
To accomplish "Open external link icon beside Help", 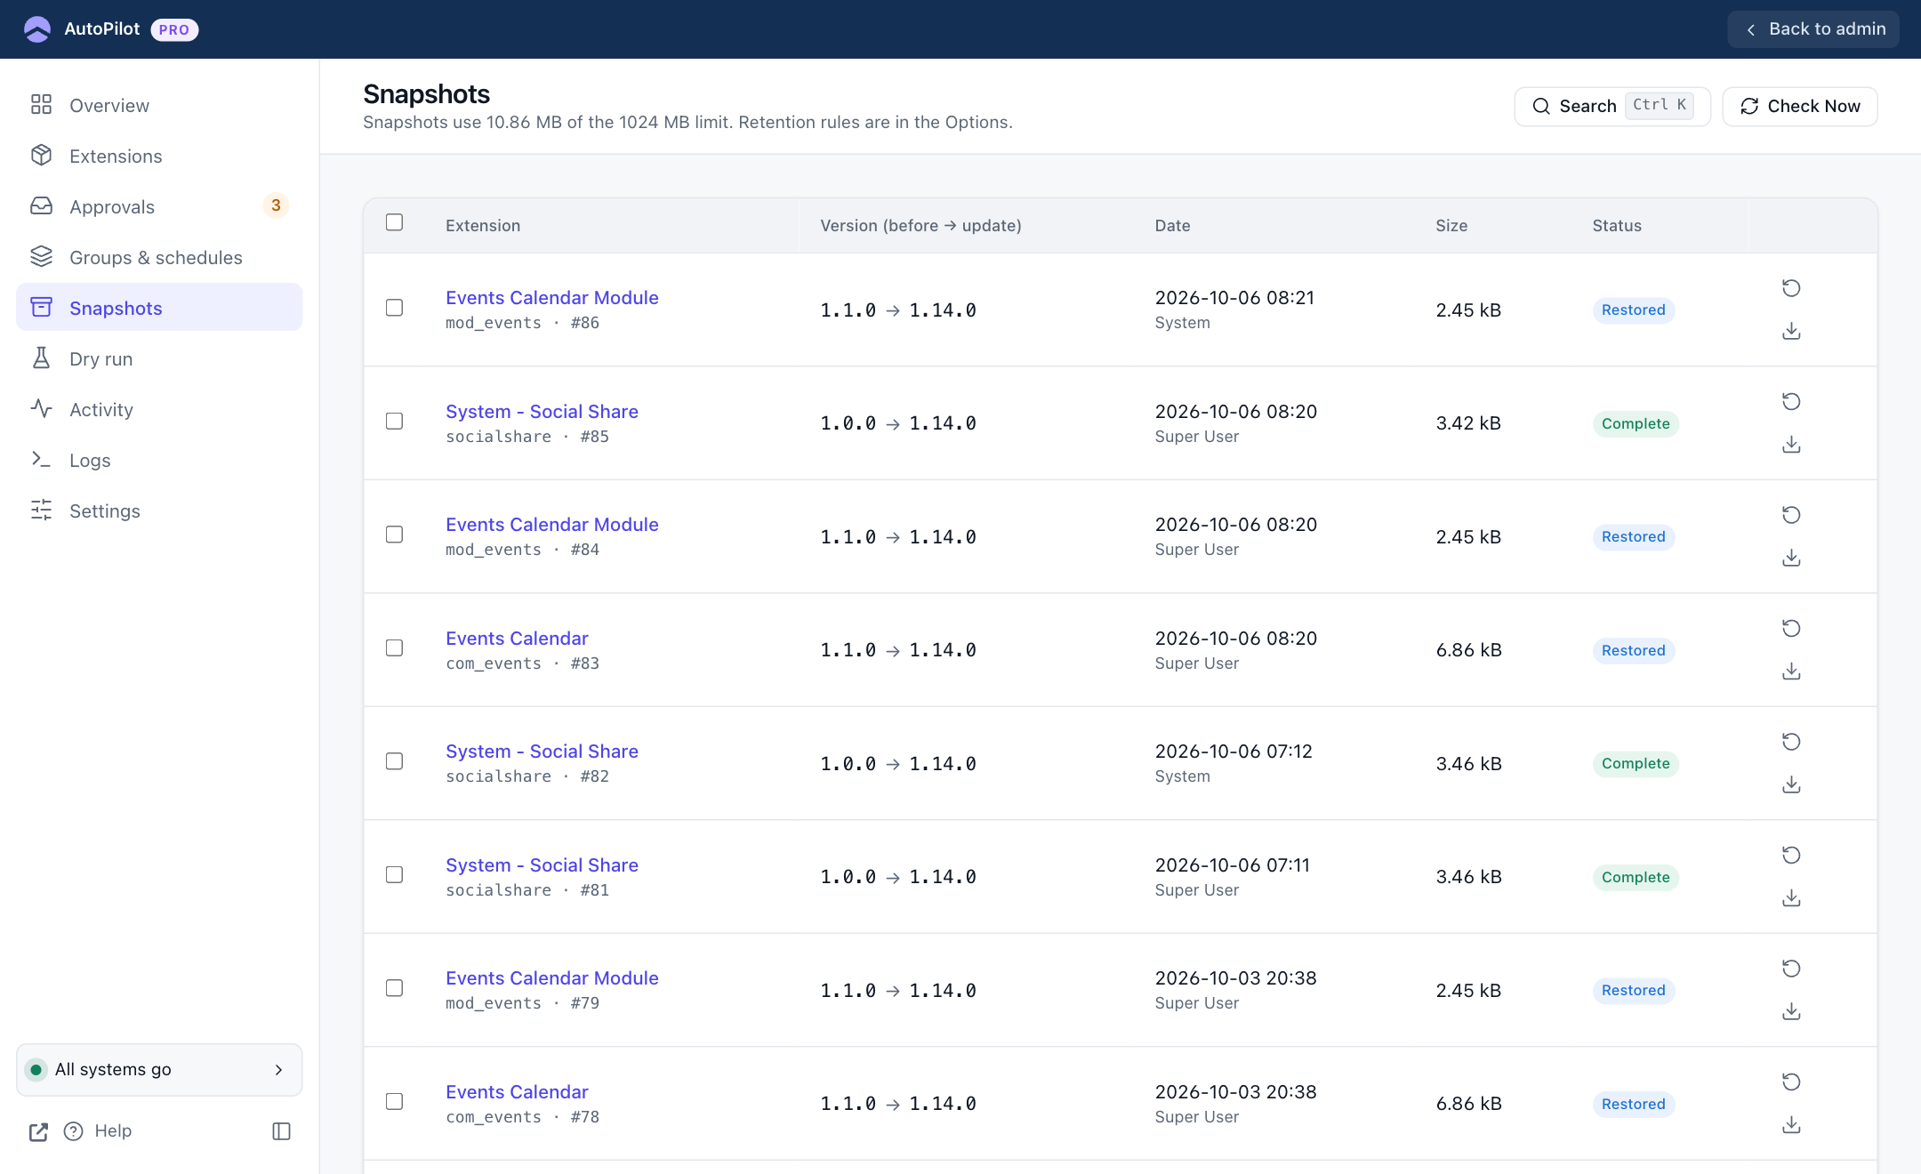I will (x=38, y=1131).
